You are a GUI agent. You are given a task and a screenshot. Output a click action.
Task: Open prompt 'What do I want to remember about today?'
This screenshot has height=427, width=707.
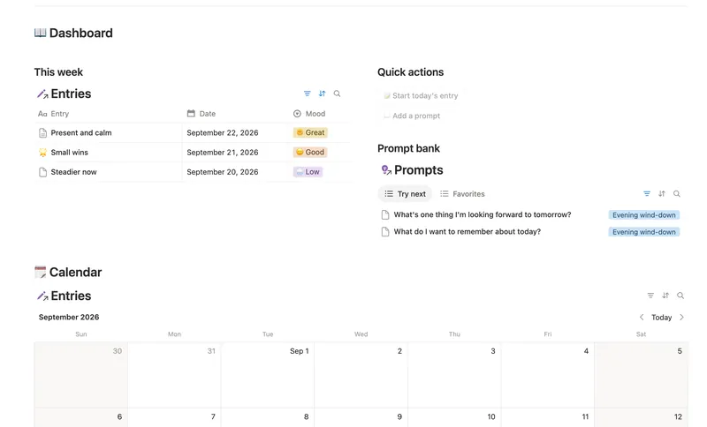(x=468, y=232)
